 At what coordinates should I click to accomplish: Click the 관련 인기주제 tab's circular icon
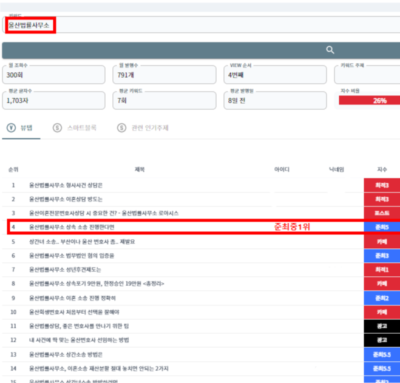121,127
